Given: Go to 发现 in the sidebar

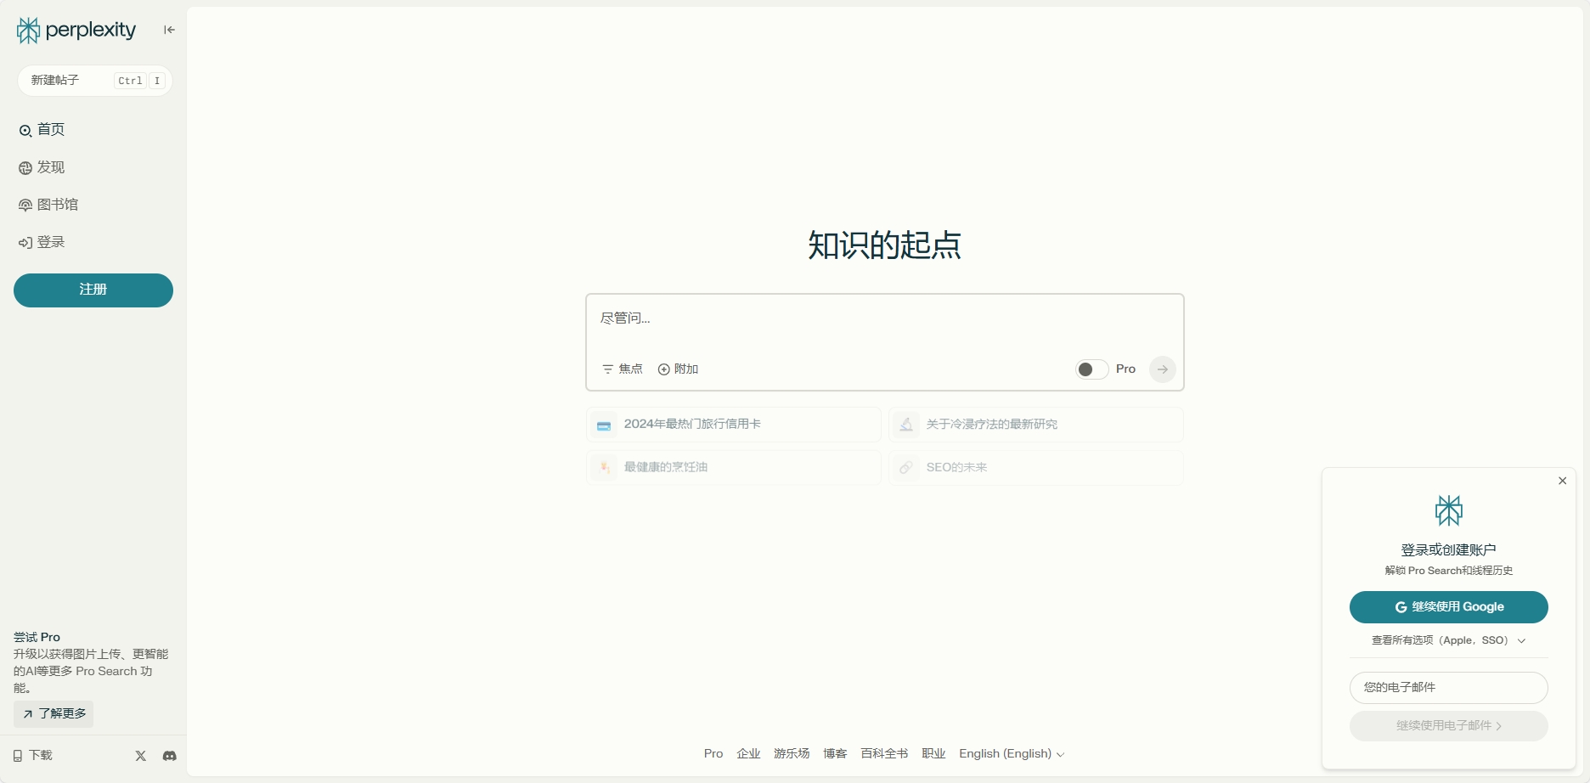Looking at the screenshot, I should [x=50, y=167].
